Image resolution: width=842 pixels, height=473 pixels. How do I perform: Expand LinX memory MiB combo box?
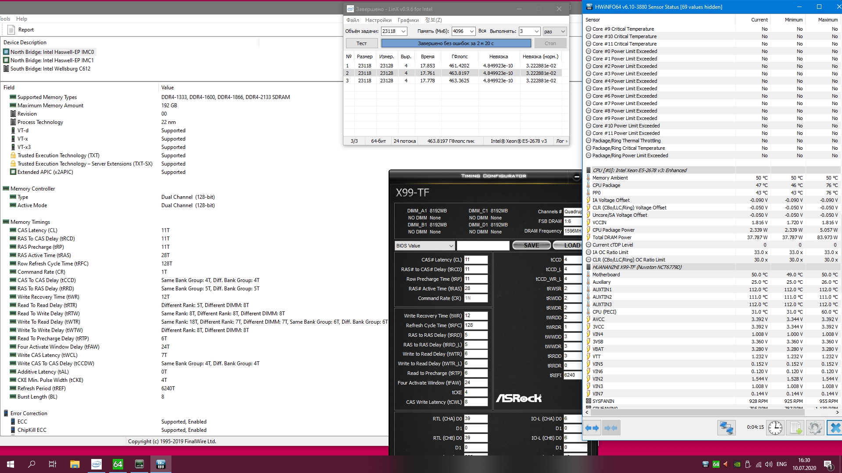(471, 31)
